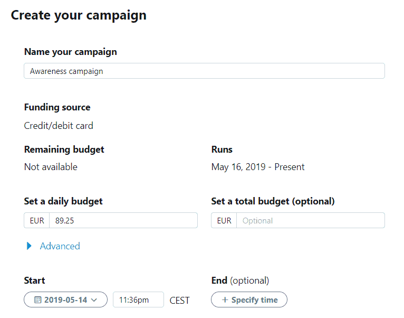Image resolution: width=404 pixels, height=318 pixels.
Task: Click the Set a total budget (optional) label
Action: (273, 201)
